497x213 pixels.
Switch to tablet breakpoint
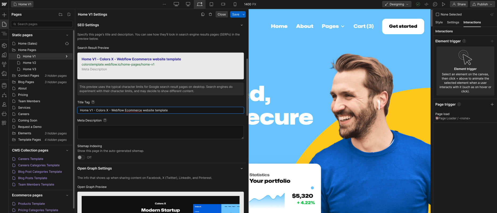point(212,4)
